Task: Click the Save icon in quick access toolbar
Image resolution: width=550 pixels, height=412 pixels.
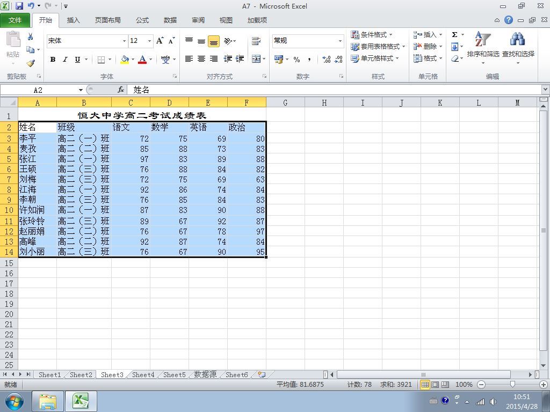Action: point(19,5)
